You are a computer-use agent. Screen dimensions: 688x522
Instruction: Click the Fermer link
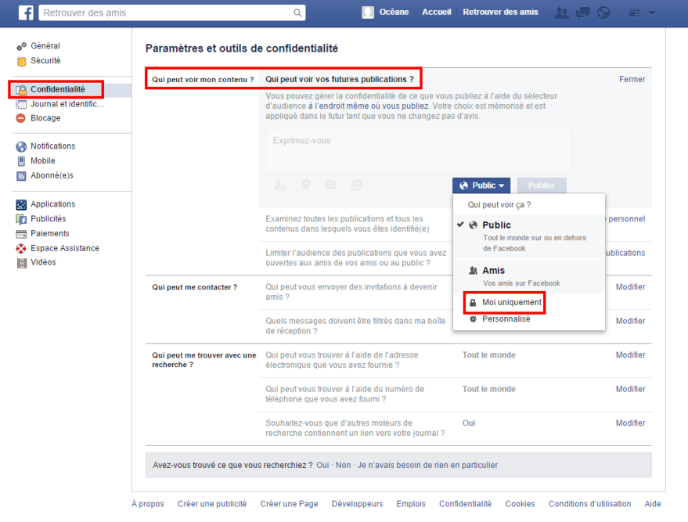(632, 79)
